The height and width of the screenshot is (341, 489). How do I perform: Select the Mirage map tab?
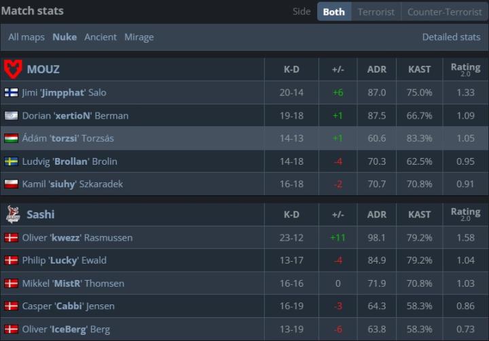point(139,37)
